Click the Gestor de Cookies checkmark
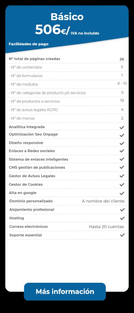Screen dimensions: 134x313 (x=122, y=185)
